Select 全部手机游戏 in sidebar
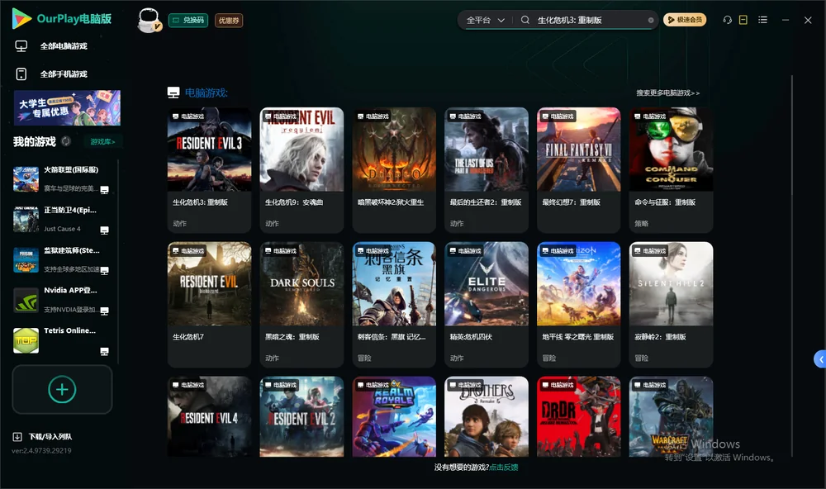Screen dimensions: 826x489 pyautogui.click(x=51, y=74)
